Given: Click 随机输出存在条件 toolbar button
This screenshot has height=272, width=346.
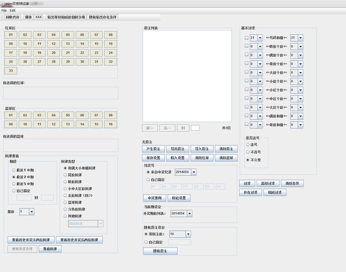Looking at the screenshot, I should tap(102, 17).
